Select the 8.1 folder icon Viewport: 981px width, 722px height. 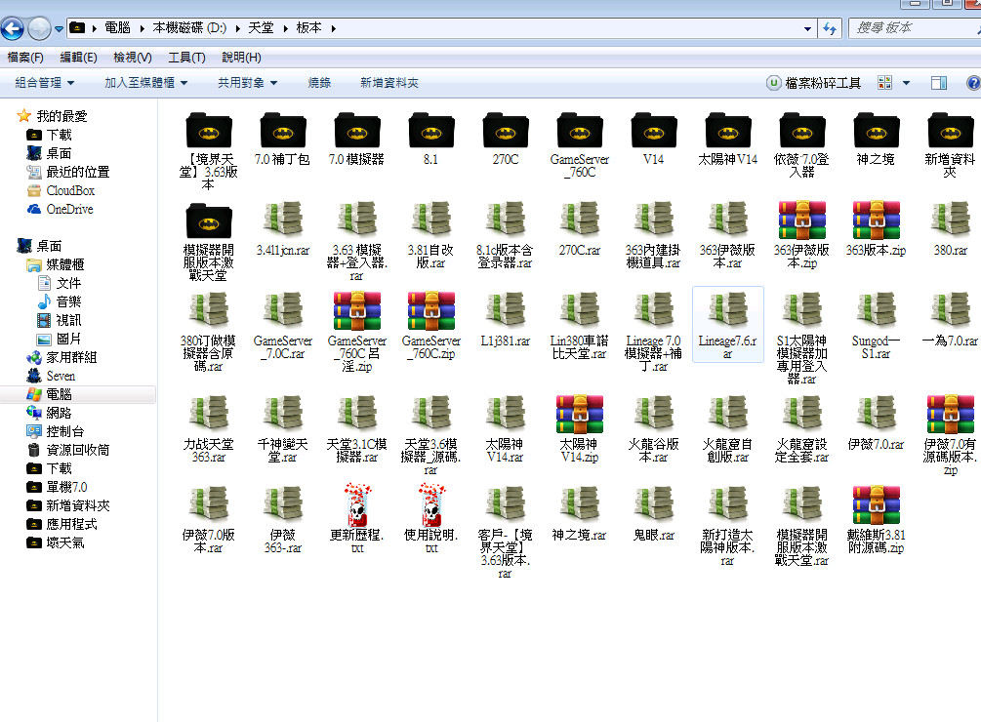tap(431, 130)
